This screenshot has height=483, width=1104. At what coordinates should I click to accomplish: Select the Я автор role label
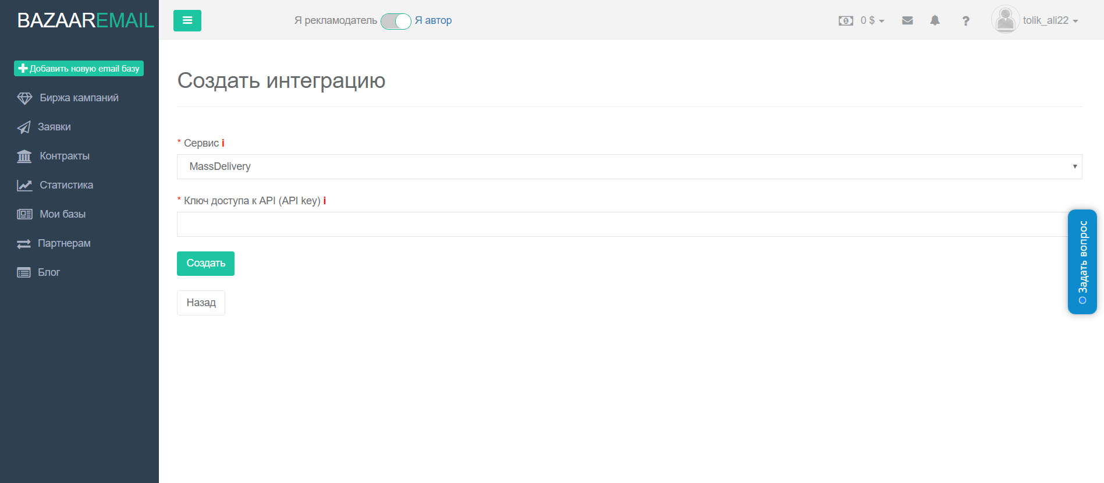(x=433, y=20)
